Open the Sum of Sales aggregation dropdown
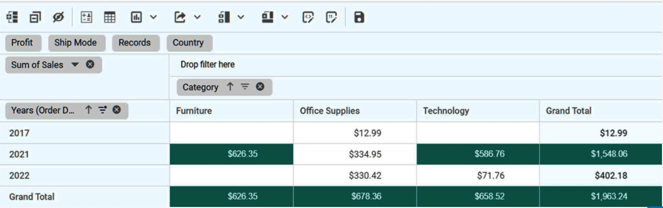 tap(74, 65)
